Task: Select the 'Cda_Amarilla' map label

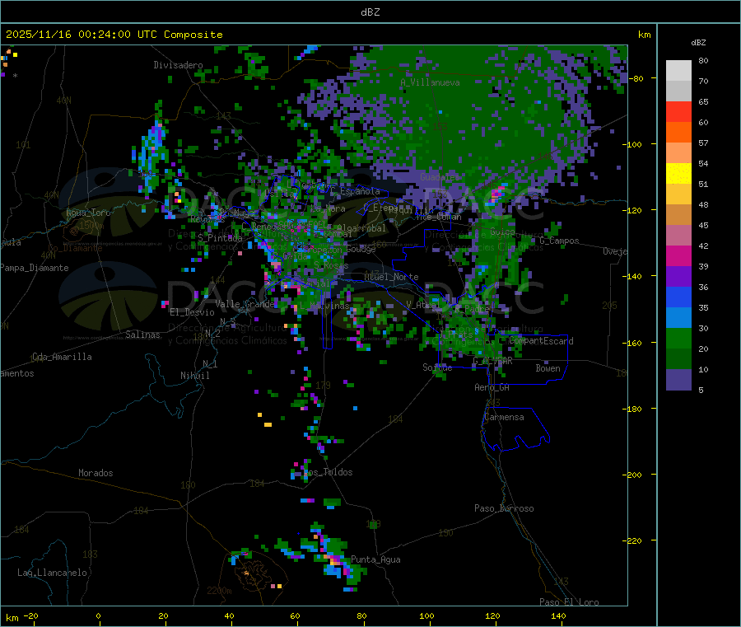Action: click(62, 357)
